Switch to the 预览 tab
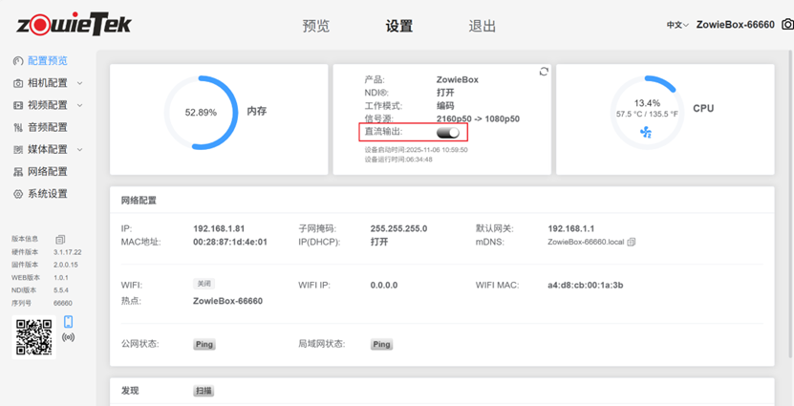794x406 pixels. point(315,26)
